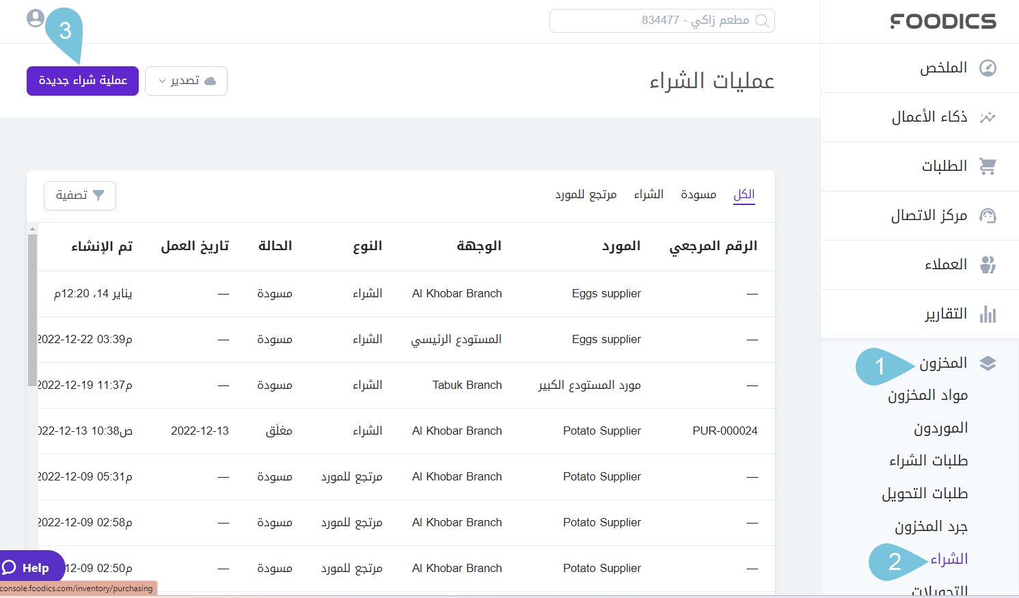Open the تصدير export dropdown
1019x598 pixels.
point(186,81)
